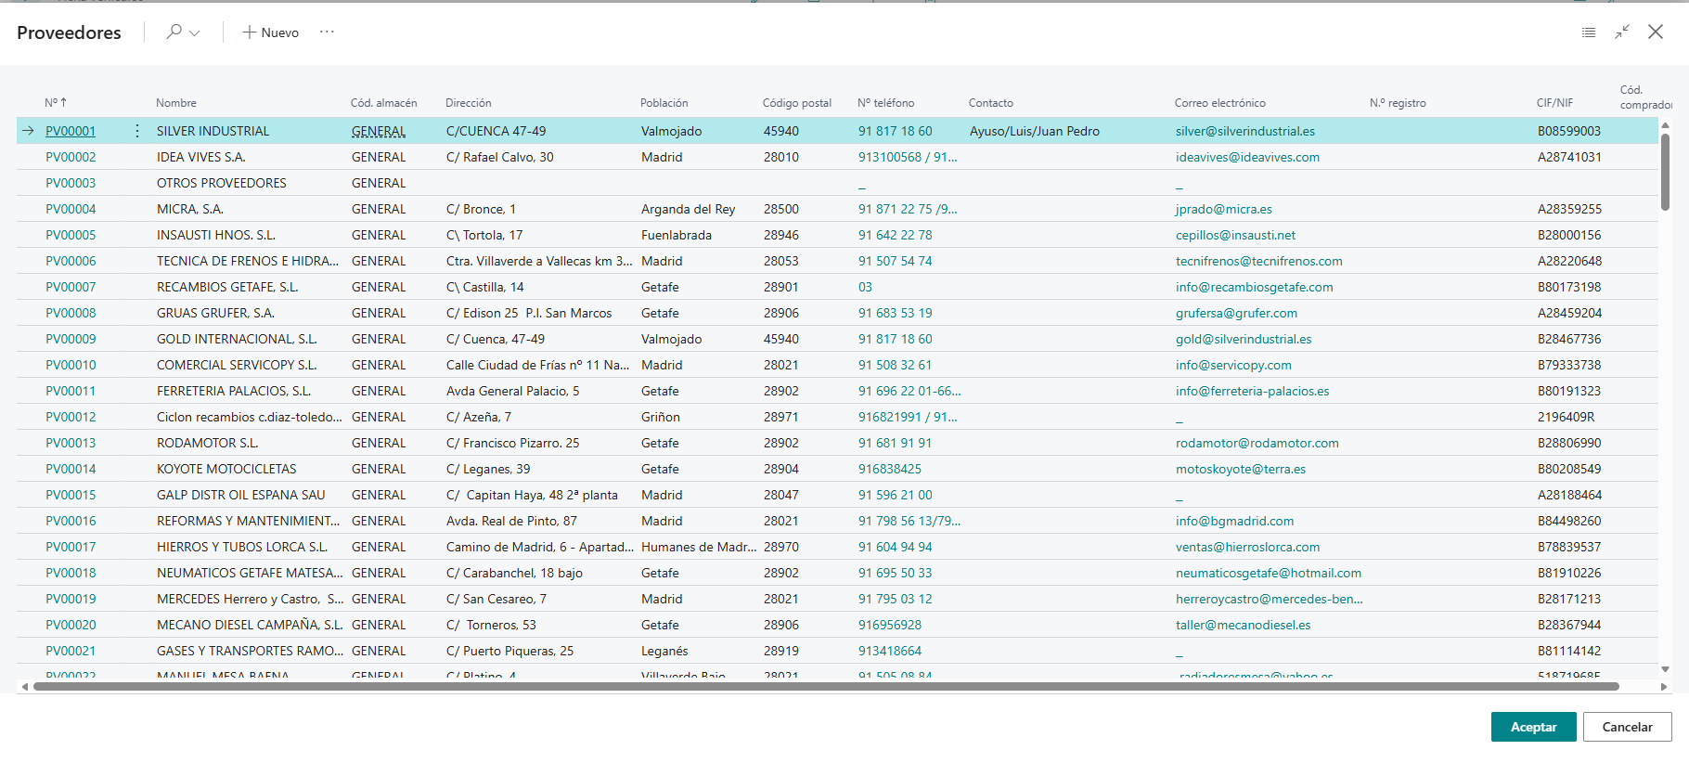Click the search magnifier icon

tap(174, 32)
